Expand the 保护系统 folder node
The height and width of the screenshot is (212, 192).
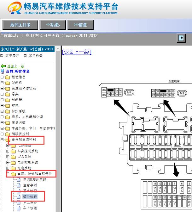(2, 111)
